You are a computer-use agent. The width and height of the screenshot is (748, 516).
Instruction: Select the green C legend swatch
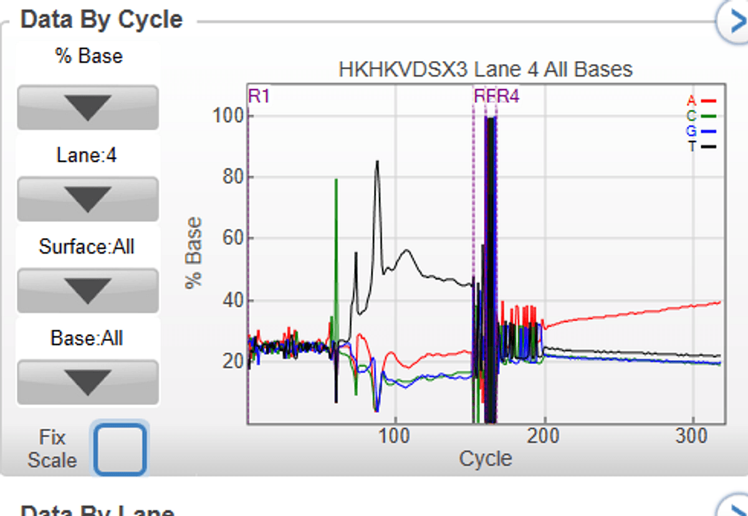pyautogui.click(x=709, y=116)
